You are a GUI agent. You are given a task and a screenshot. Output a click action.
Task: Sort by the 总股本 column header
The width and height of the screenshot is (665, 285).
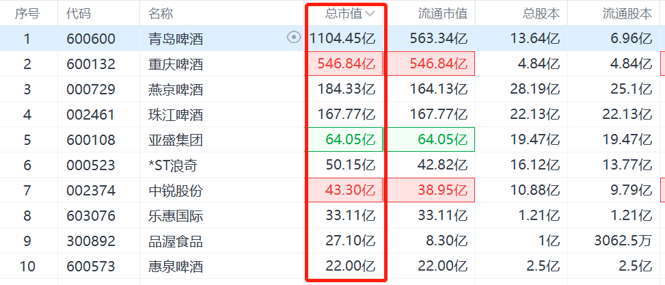(541, 14)
